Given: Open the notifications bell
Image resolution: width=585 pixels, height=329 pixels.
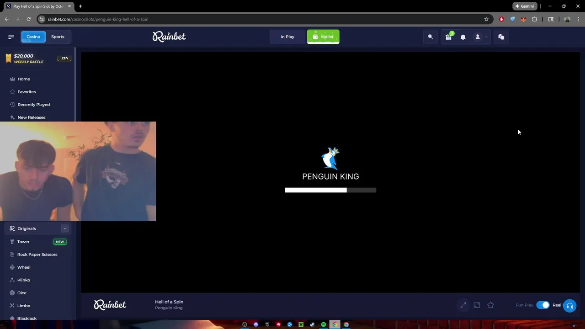Looking at the screenshot, I should [463, 37].
